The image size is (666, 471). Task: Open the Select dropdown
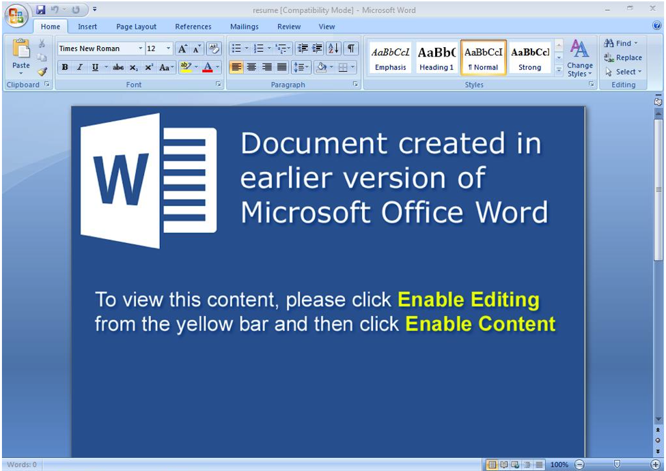pyautogui.click(x=624, y=72)
